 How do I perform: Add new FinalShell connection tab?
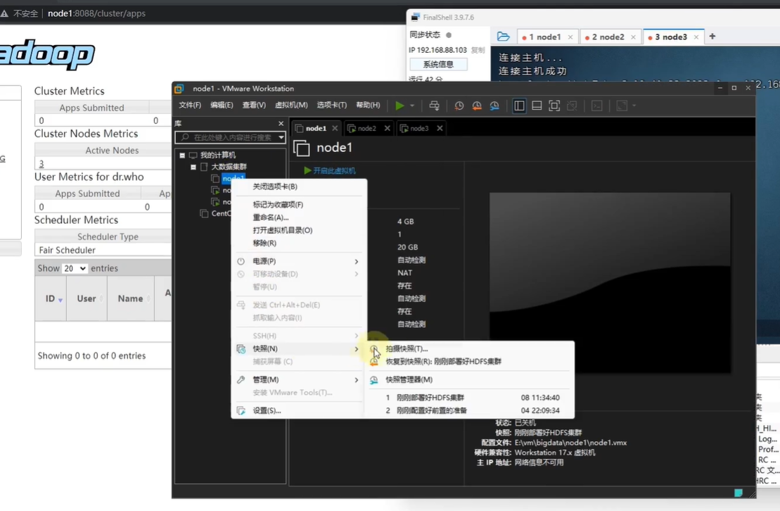click(712, 37)
